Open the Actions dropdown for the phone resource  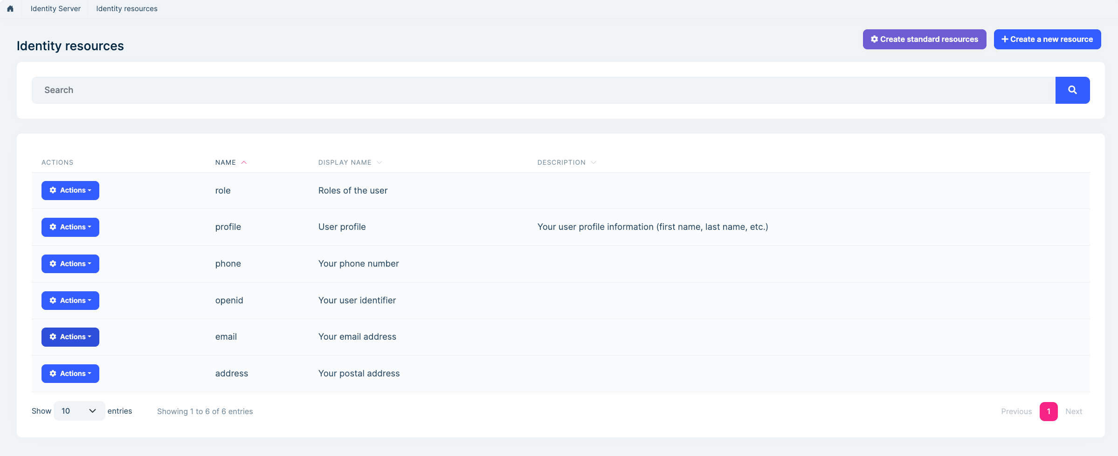tap(70, 263)
